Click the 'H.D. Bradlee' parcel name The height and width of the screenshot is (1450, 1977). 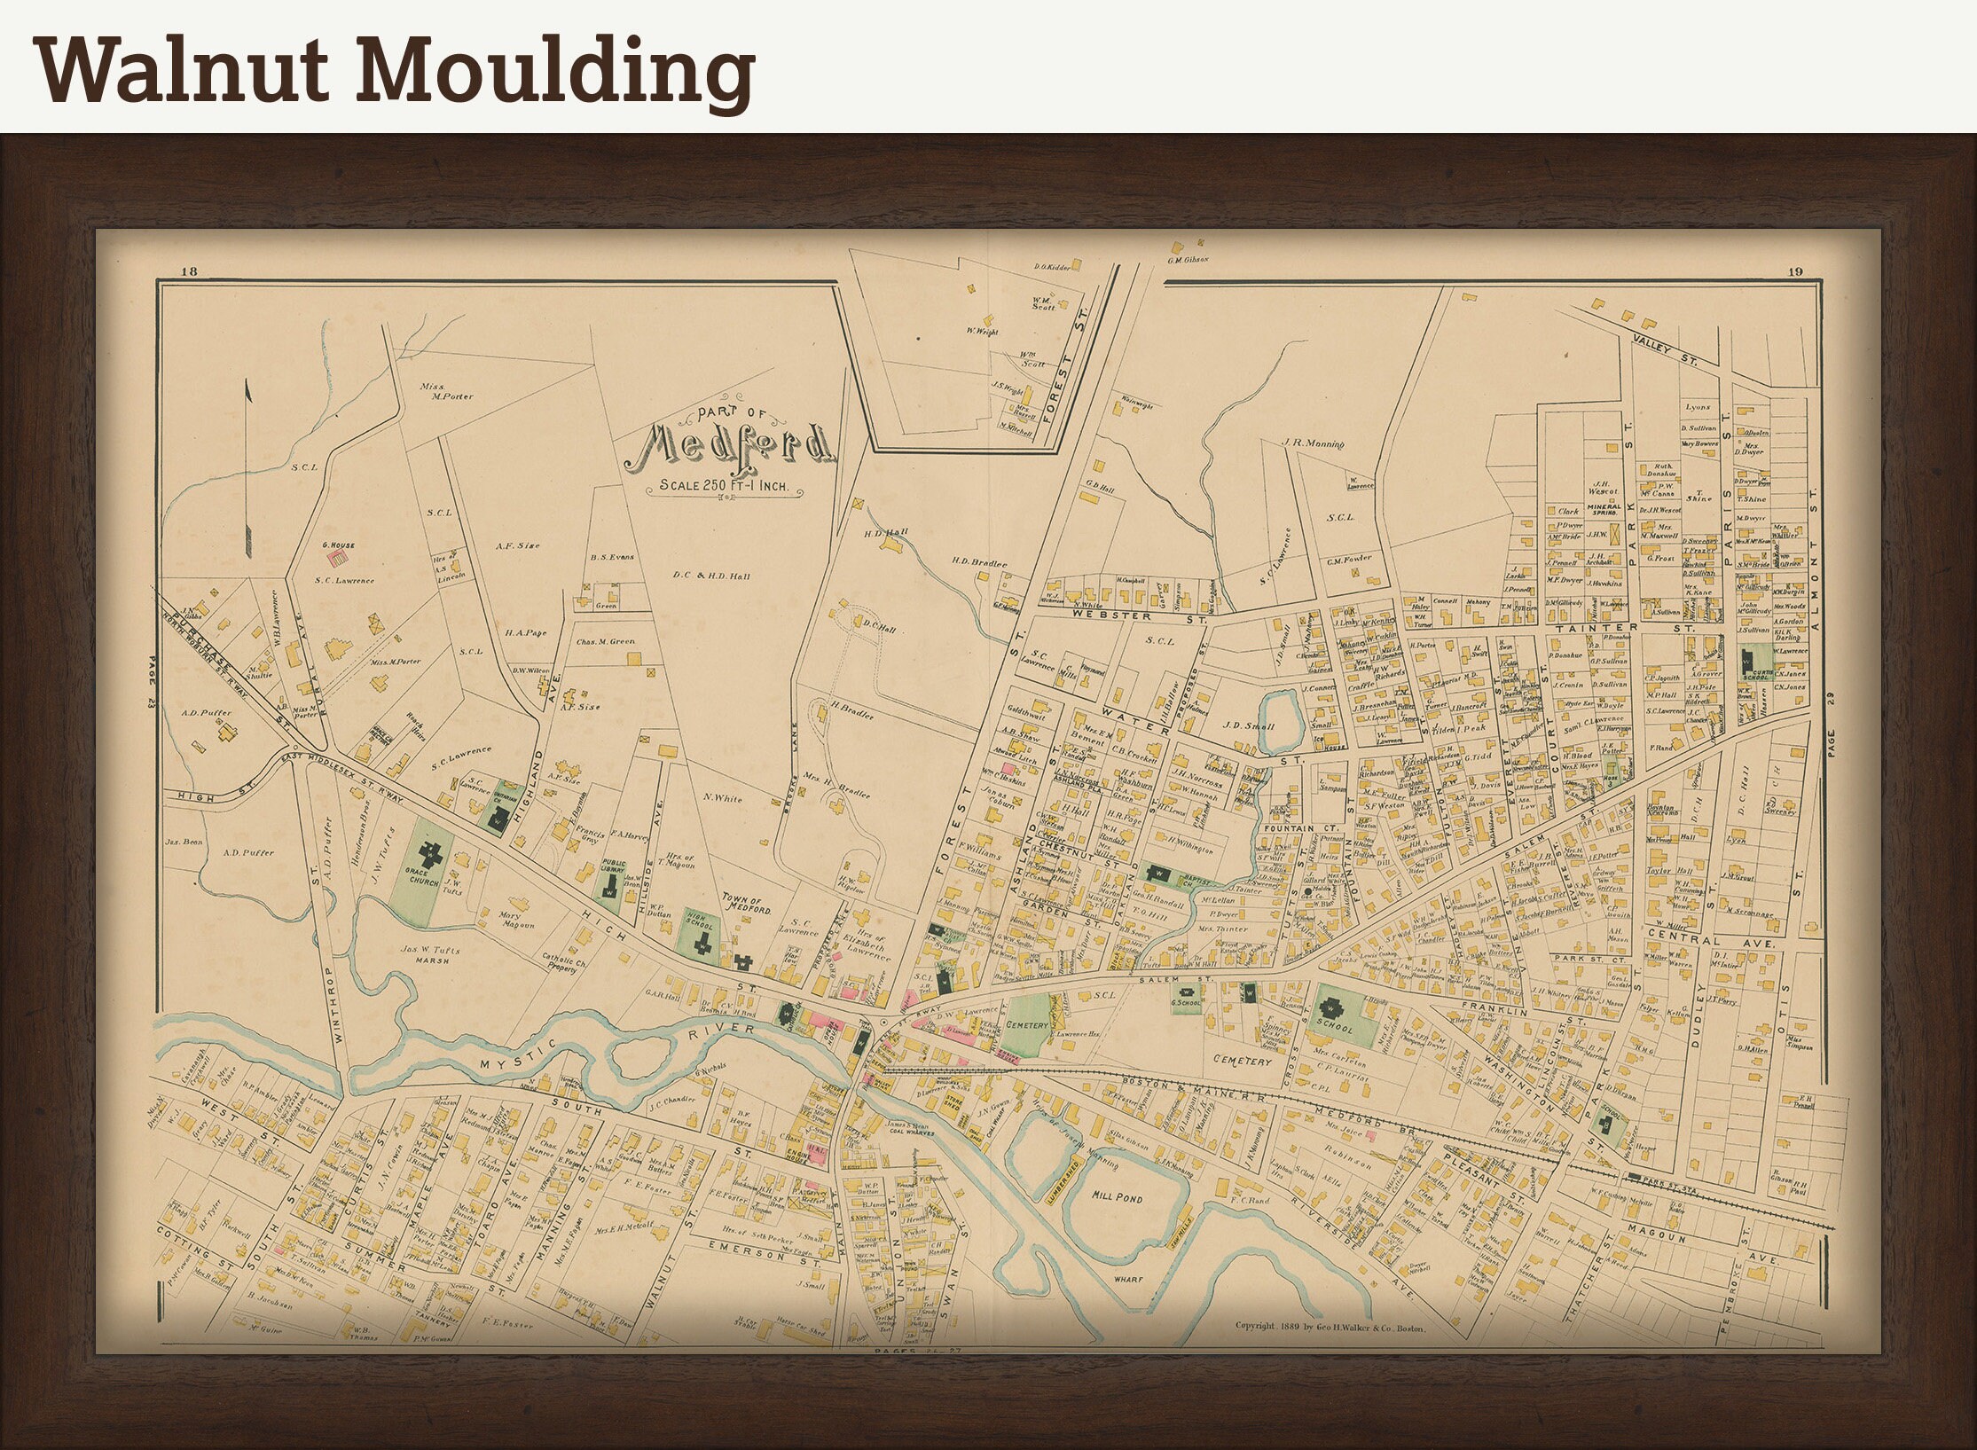[980, 562]
